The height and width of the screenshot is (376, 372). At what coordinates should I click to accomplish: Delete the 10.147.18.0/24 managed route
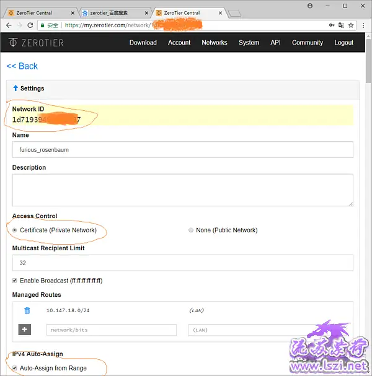[x=27, y=310]
